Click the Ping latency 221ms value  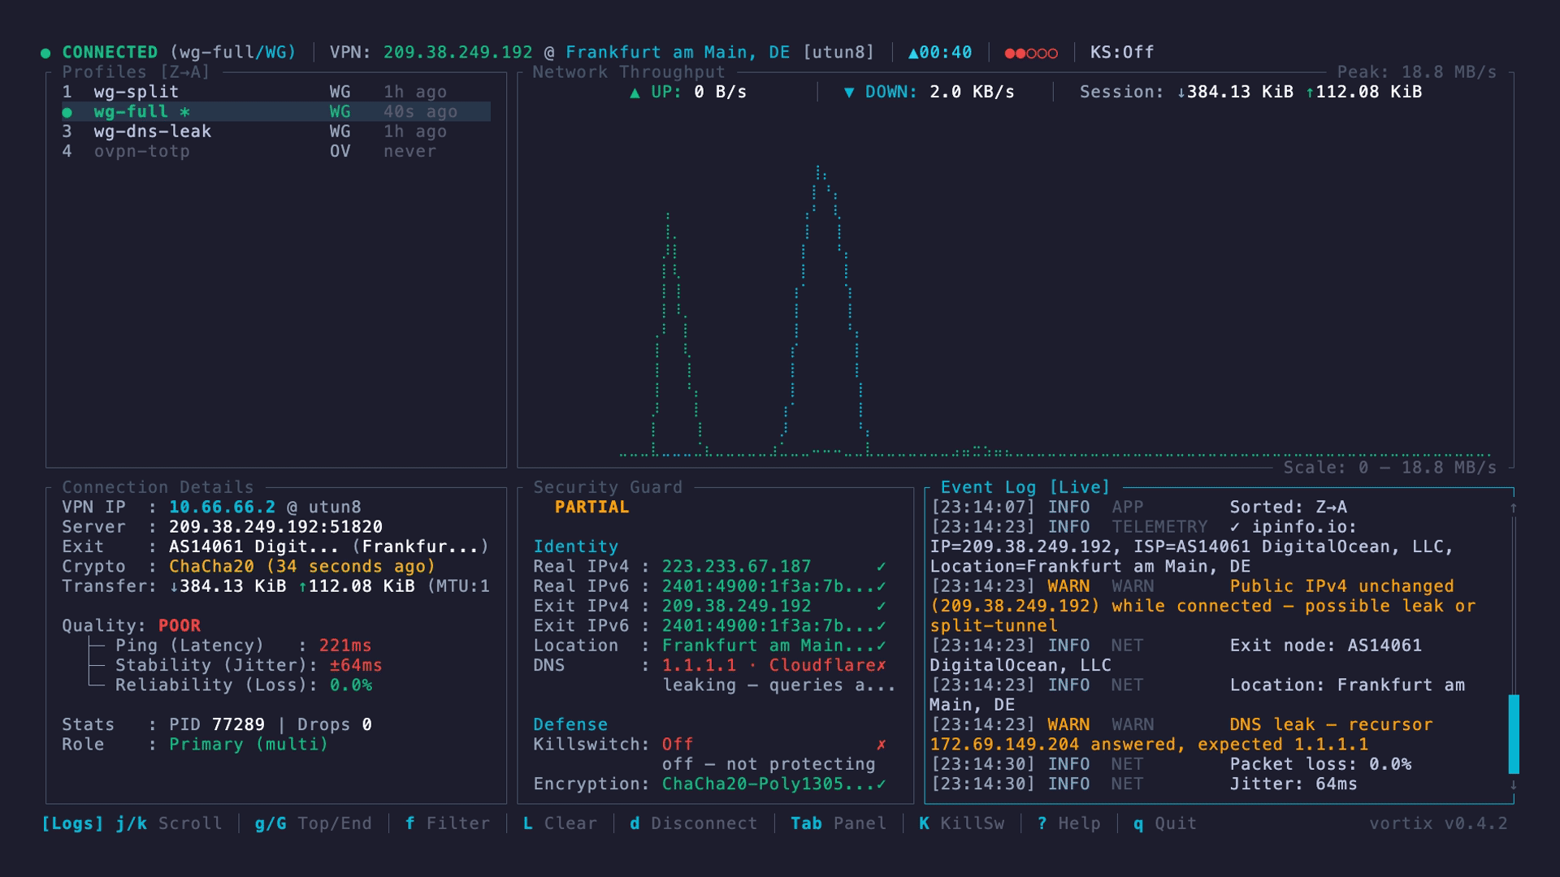pyautogui.click(x=345, y=646)
